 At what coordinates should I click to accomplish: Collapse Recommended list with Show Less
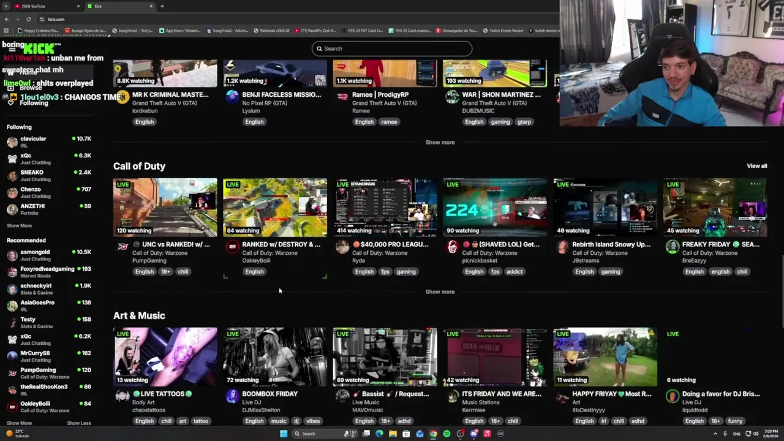pos(79,423)
